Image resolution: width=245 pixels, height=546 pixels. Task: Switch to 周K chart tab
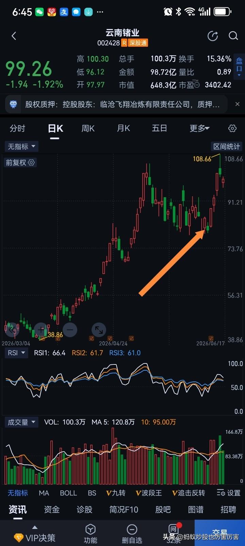pos(88,128)
